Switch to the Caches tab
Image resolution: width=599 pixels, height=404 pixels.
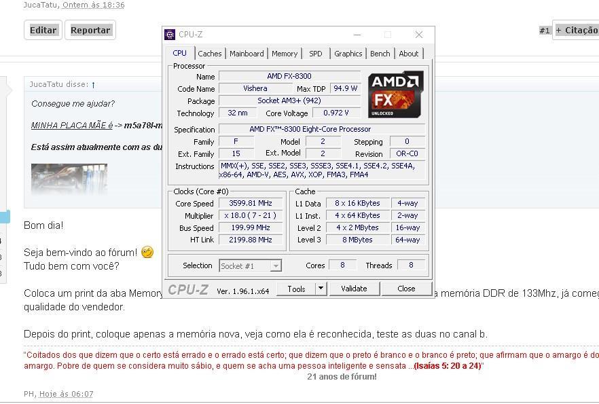209,54
